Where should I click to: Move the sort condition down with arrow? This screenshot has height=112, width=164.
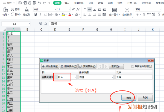click(x=106, y=66)
